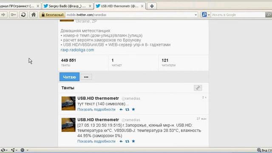Open the 1 Читает following counter

click(x=133, y=63)
